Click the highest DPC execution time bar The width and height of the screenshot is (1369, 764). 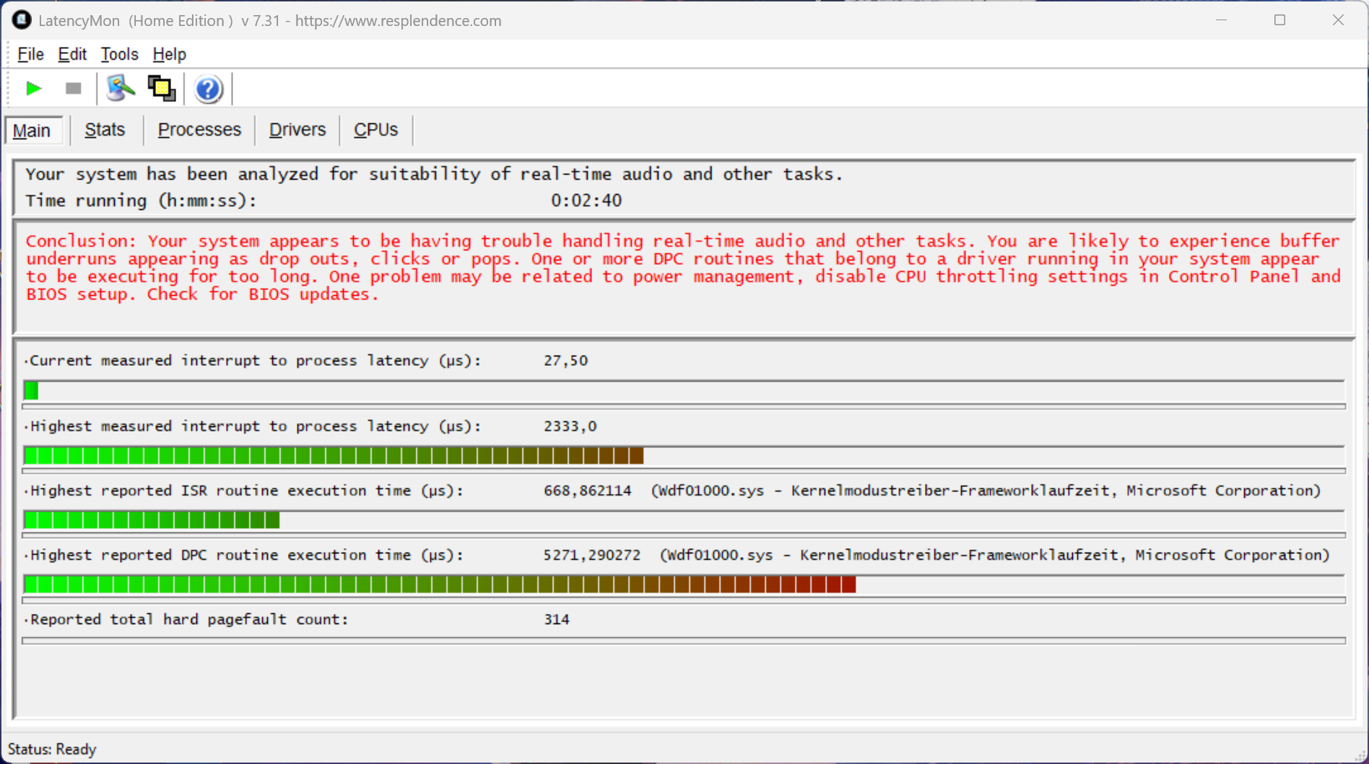(x=684, y=584)
